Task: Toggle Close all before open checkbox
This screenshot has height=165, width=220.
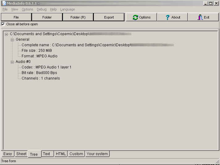Action: point(3,24)
